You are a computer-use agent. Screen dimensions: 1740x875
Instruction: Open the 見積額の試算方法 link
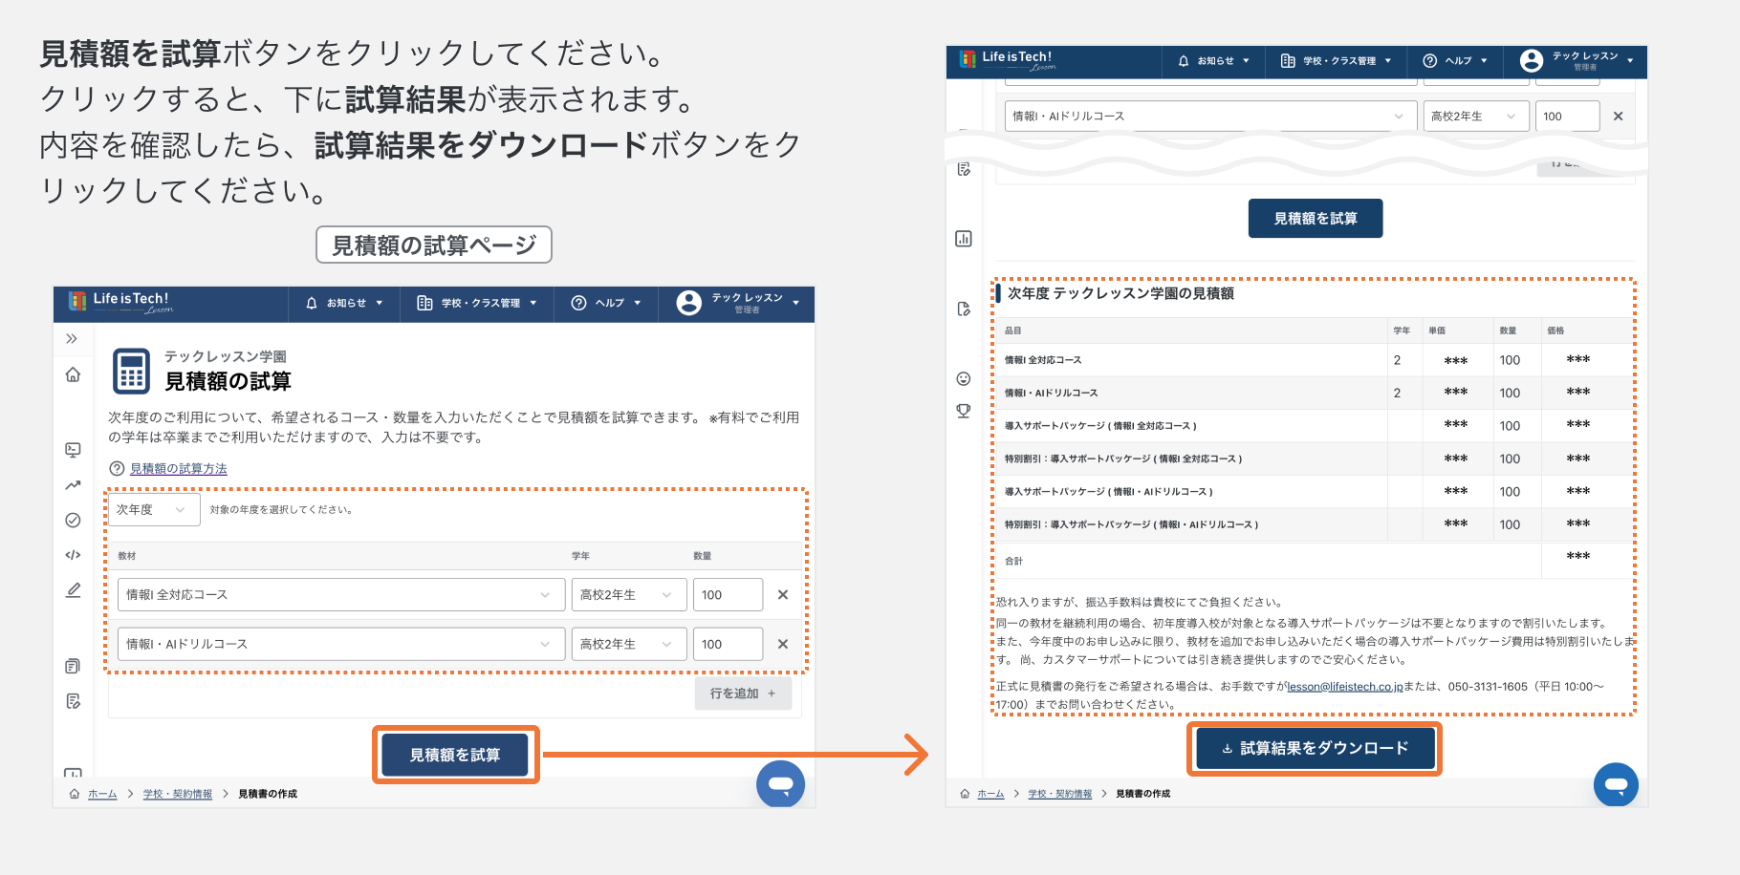(179, 468)
